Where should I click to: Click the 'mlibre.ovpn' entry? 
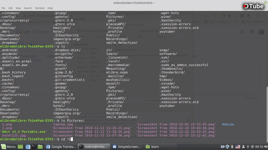point(117,72)
